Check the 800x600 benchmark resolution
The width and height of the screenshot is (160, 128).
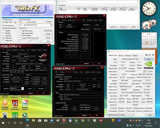tap(3, 33)
